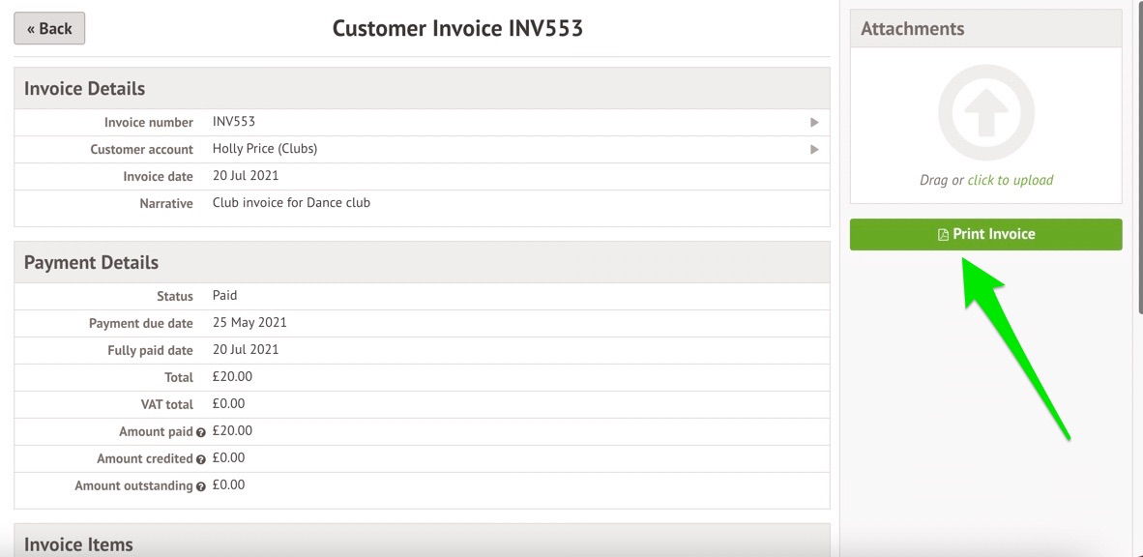
Task: Click the Paid status value
Action: 224,296
